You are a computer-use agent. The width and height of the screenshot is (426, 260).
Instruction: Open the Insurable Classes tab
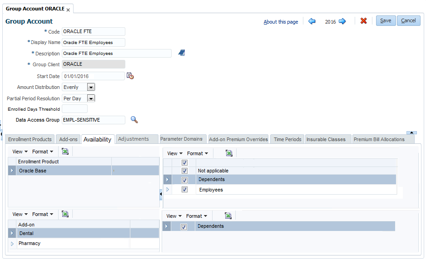click(x=328, y=139)
